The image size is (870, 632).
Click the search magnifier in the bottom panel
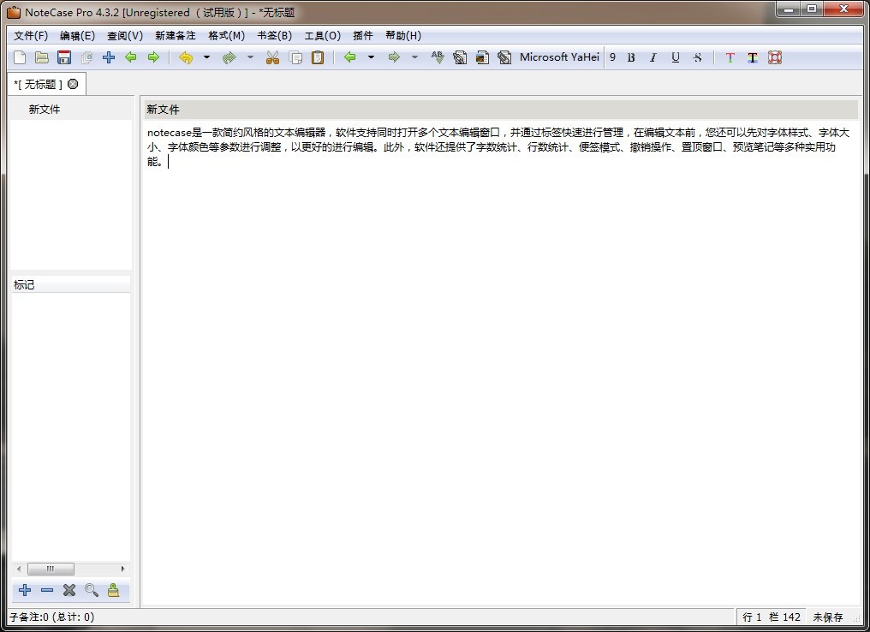(x=91, y=590)
